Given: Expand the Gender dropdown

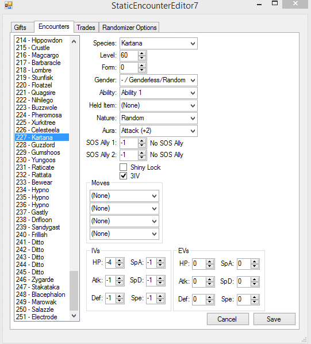Looking at the screenshot, I should click(159, 80).
